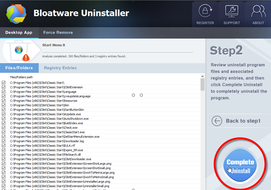Go back using Back to step1
Screen dimensions: 271x190
click(243, 121)
